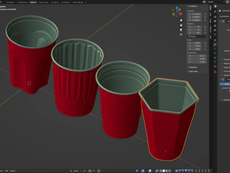Open the World properties tab icon
The image size is (230, 173).
click(215, 35)
